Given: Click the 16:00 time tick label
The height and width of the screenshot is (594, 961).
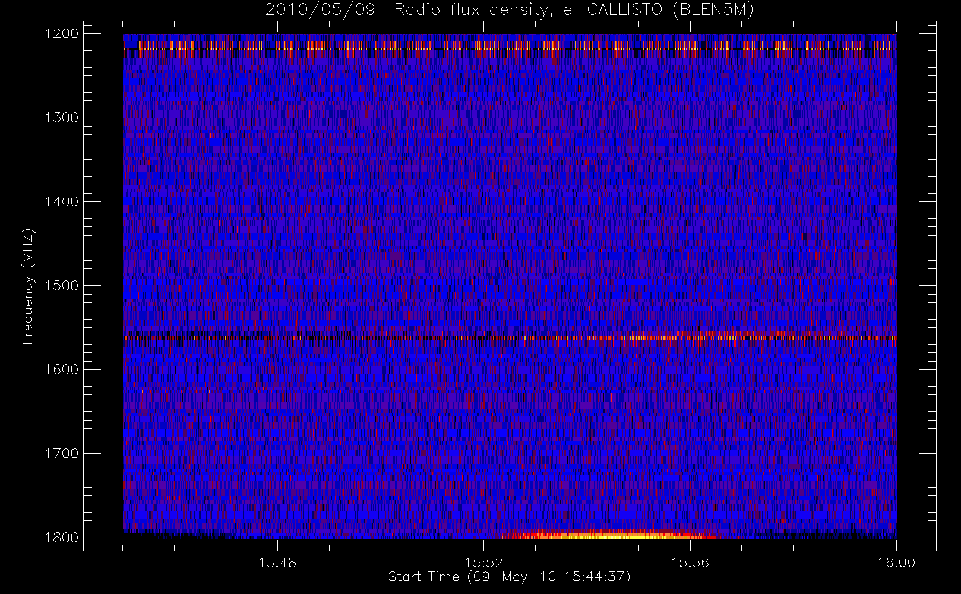Looking at the screenshot, I should (896, 563).
